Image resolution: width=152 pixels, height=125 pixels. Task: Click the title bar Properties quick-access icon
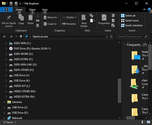click(11, 4)
